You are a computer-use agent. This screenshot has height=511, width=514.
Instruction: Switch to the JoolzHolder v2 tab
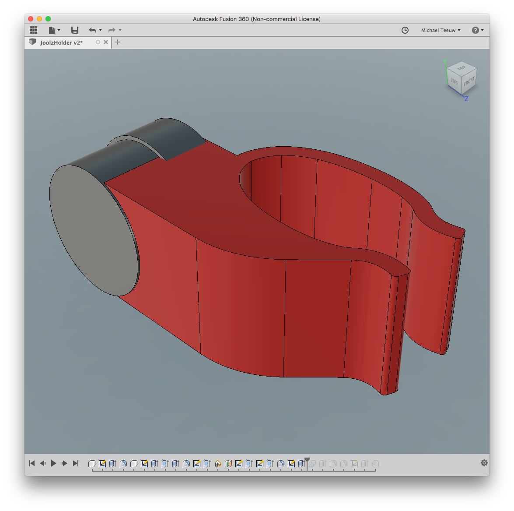61,42
